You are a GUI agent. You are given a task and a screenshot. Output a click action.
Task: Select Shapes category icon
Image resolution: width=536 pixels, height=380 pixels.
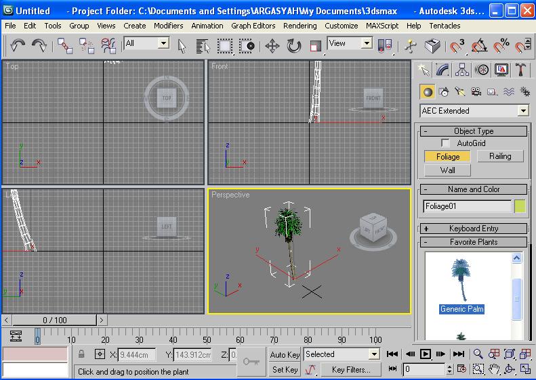coord(444,92)
